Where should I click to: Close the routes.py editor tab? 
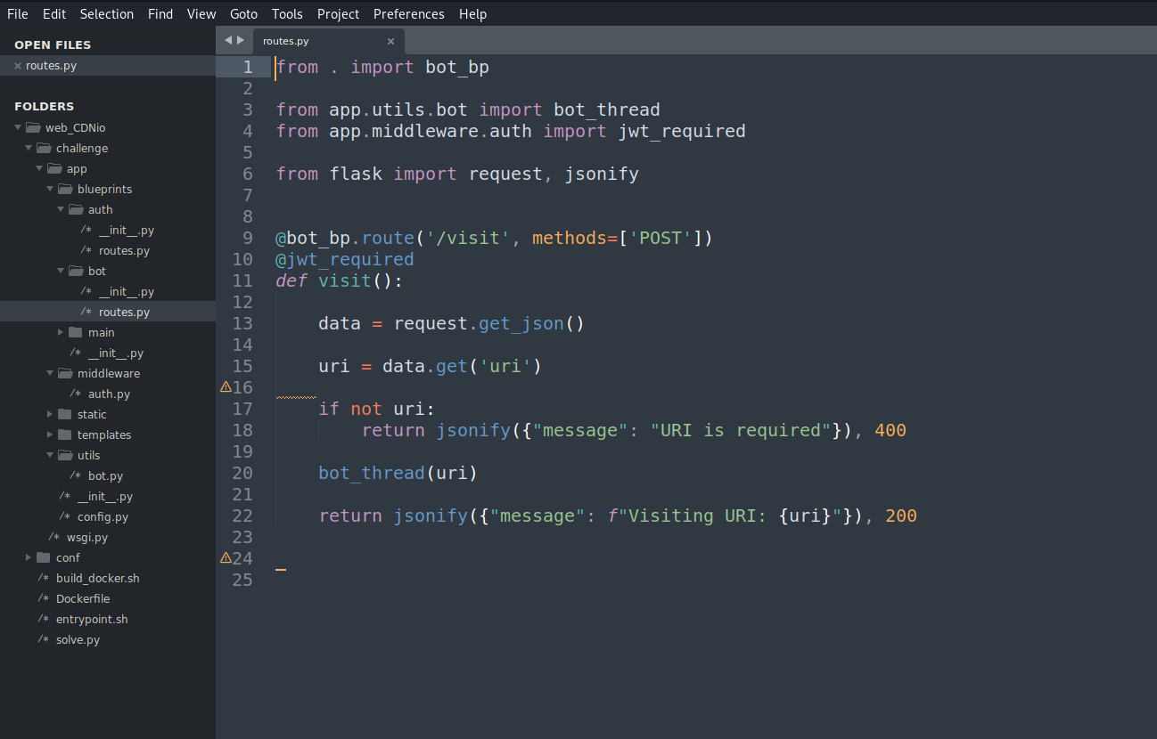tap(390, 41)
